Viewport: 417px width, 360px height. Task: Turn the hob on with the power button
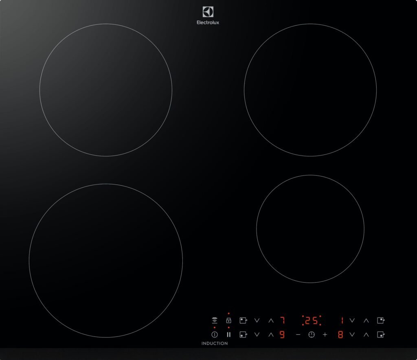pyautogui.click(x=214, y=334)
